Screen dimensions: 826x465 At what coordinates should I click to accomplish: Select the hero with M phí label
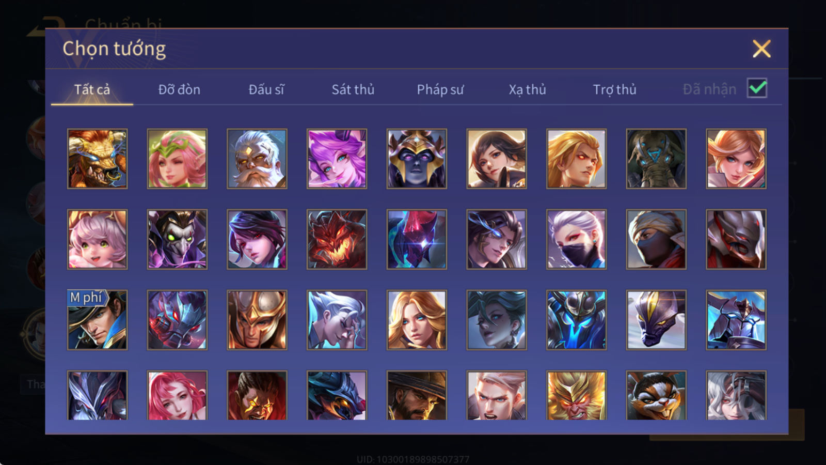[97, 320]
